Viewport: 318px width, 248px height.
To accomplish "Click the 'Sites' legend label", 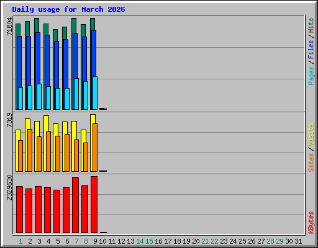I will pyautogui.click(x=311, y=162).
